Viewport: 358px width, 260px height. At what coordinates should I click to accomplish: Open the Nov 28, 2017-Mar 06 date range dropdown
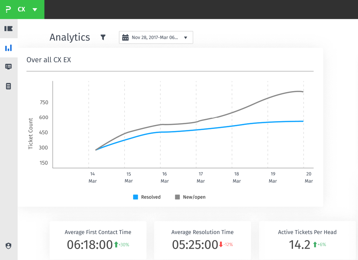156,37
